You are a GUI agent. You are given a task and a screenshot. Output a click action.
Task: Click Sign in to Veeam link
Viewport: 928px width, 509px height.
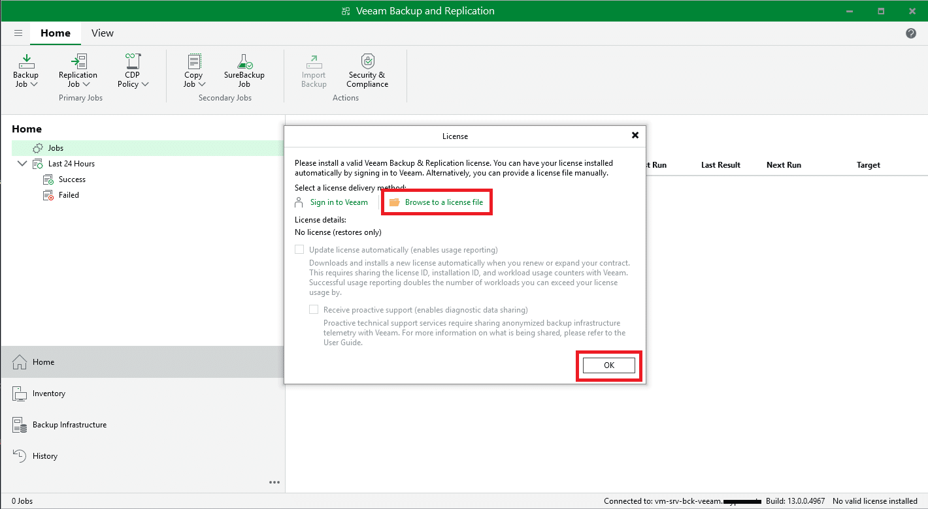339,202
